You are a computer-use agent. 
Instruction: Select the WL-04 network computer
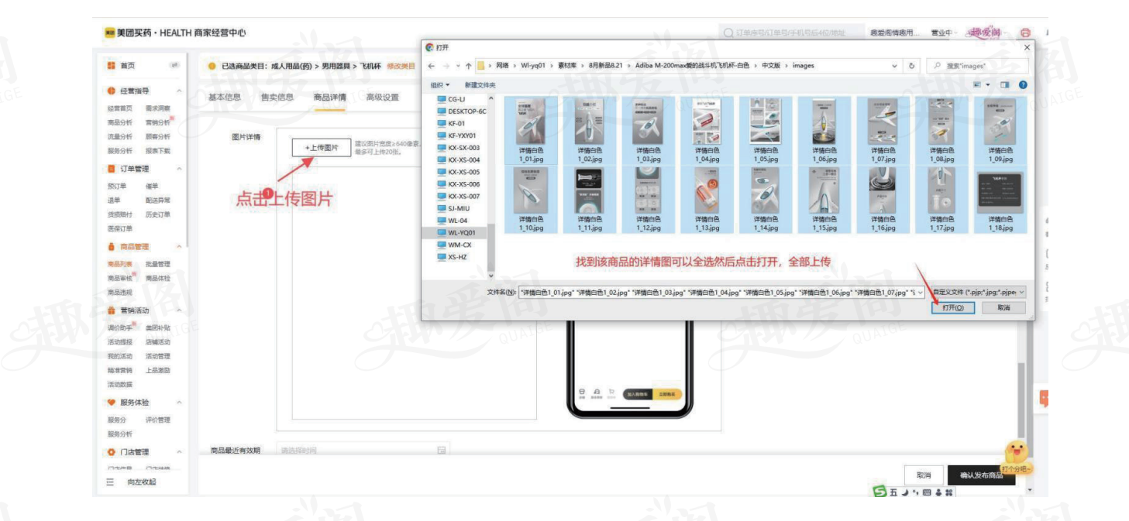(x=456, y=221)
